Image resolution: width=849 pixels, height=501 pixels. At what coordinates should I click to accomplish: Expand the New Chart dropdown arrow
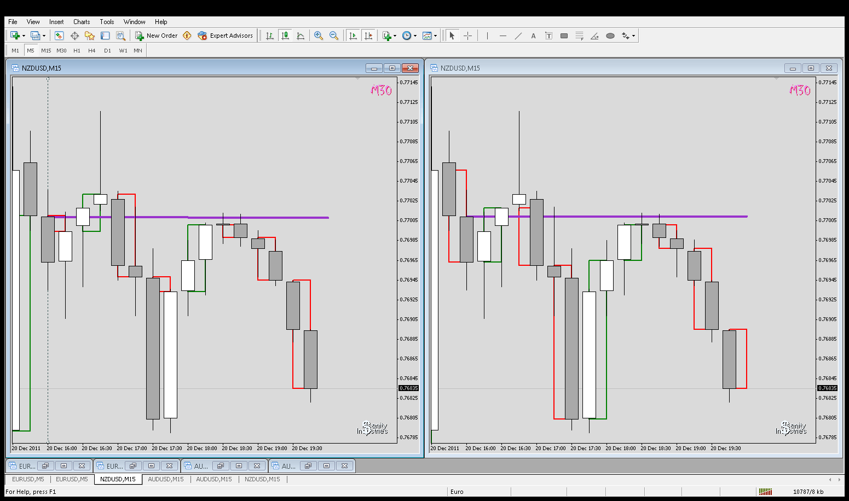pos(24,36)
